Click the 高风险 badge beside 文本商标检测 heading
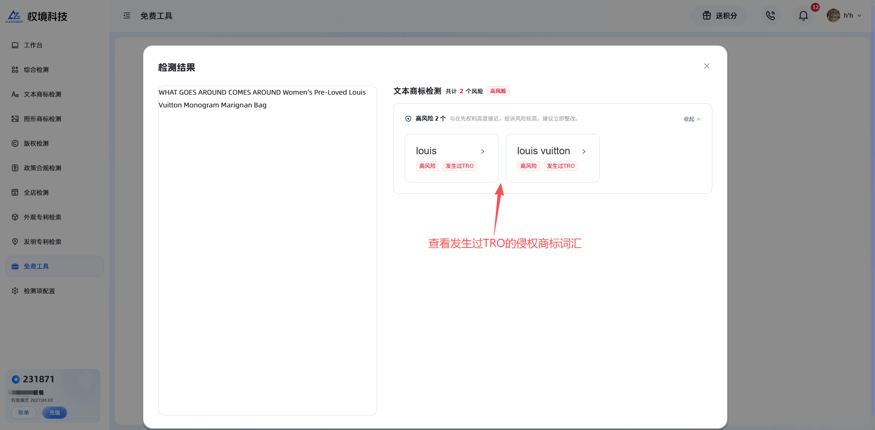Image resolution: width=875 pixels, height=430 pixels. coord(498,91)
